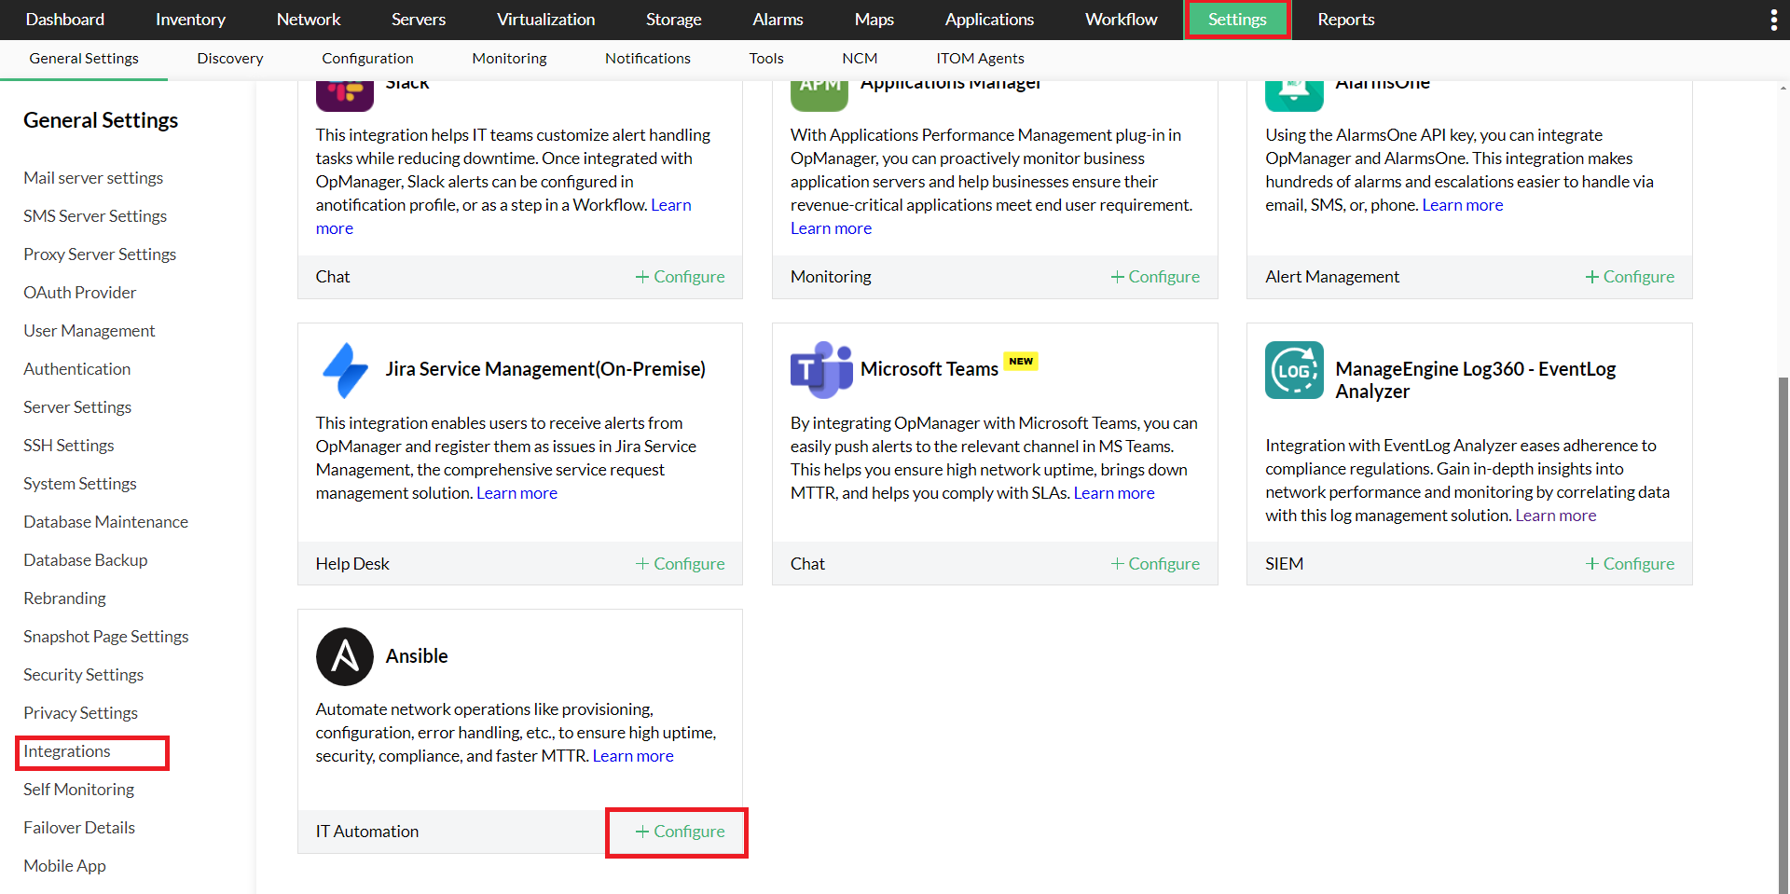Configure the Ansible integration
Viewport: 1790px width, 894px height.
681,832
